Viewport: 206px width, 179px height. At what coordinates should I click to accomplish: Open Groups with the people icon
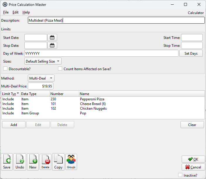(71, 162)
